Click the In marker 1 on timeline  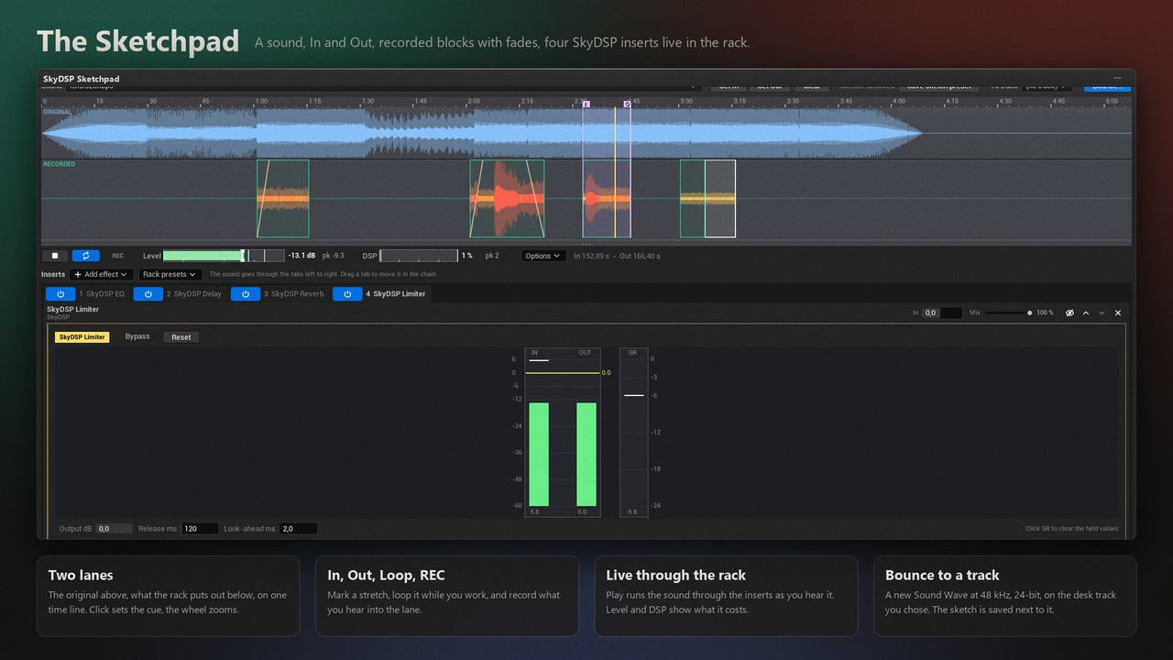coord(586,104)
